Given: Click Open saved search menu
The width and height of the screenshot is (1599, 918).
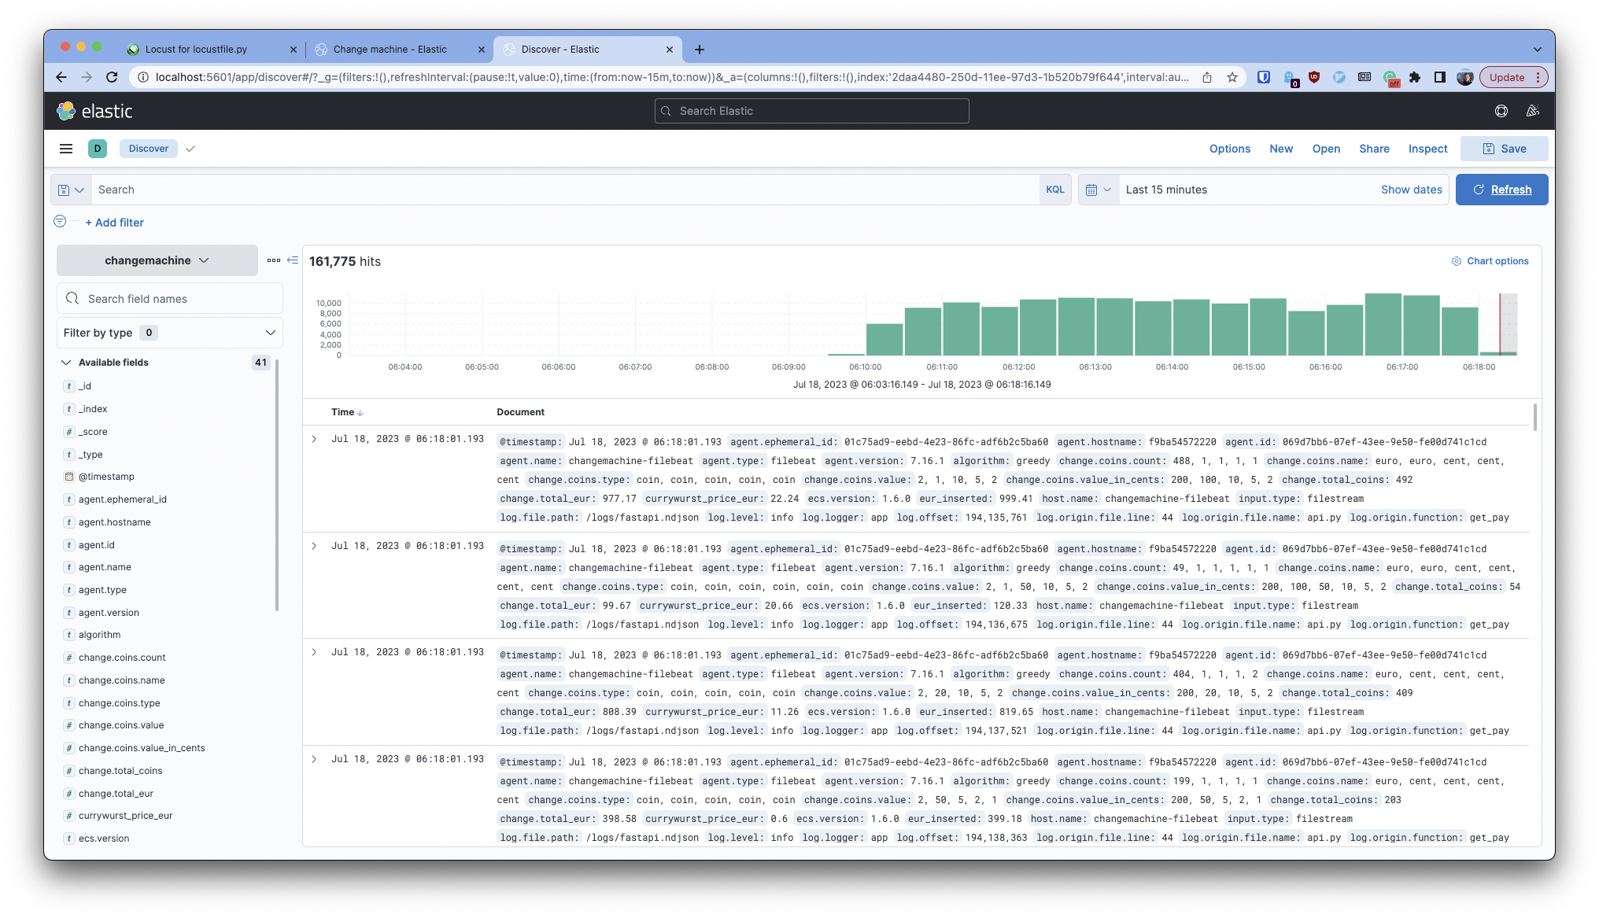Looking at the screenshot, I should point(1326,149).
